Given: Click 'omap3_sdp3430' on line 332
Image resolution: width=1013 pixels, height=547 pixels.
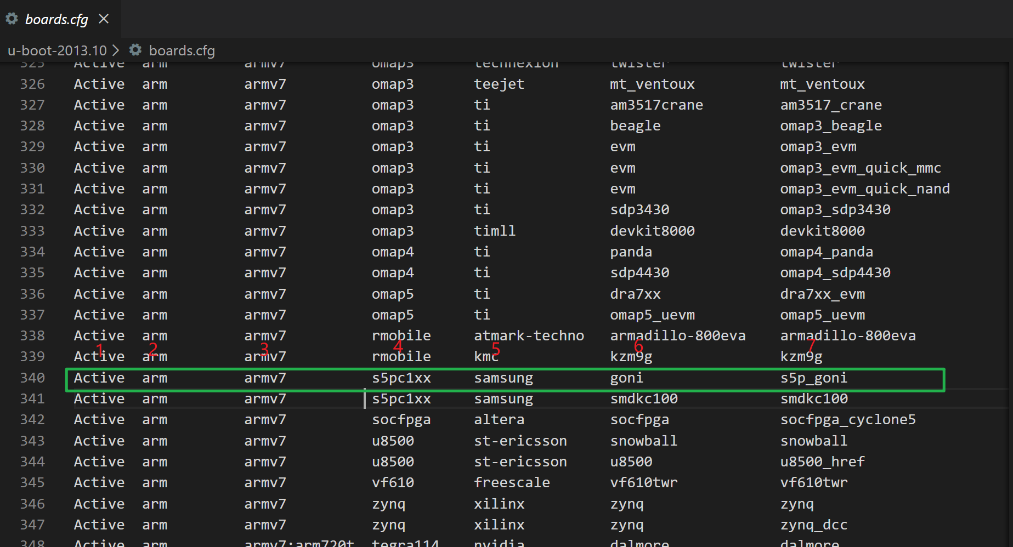Looking at the screenshot, I should [x=835, y=209].
